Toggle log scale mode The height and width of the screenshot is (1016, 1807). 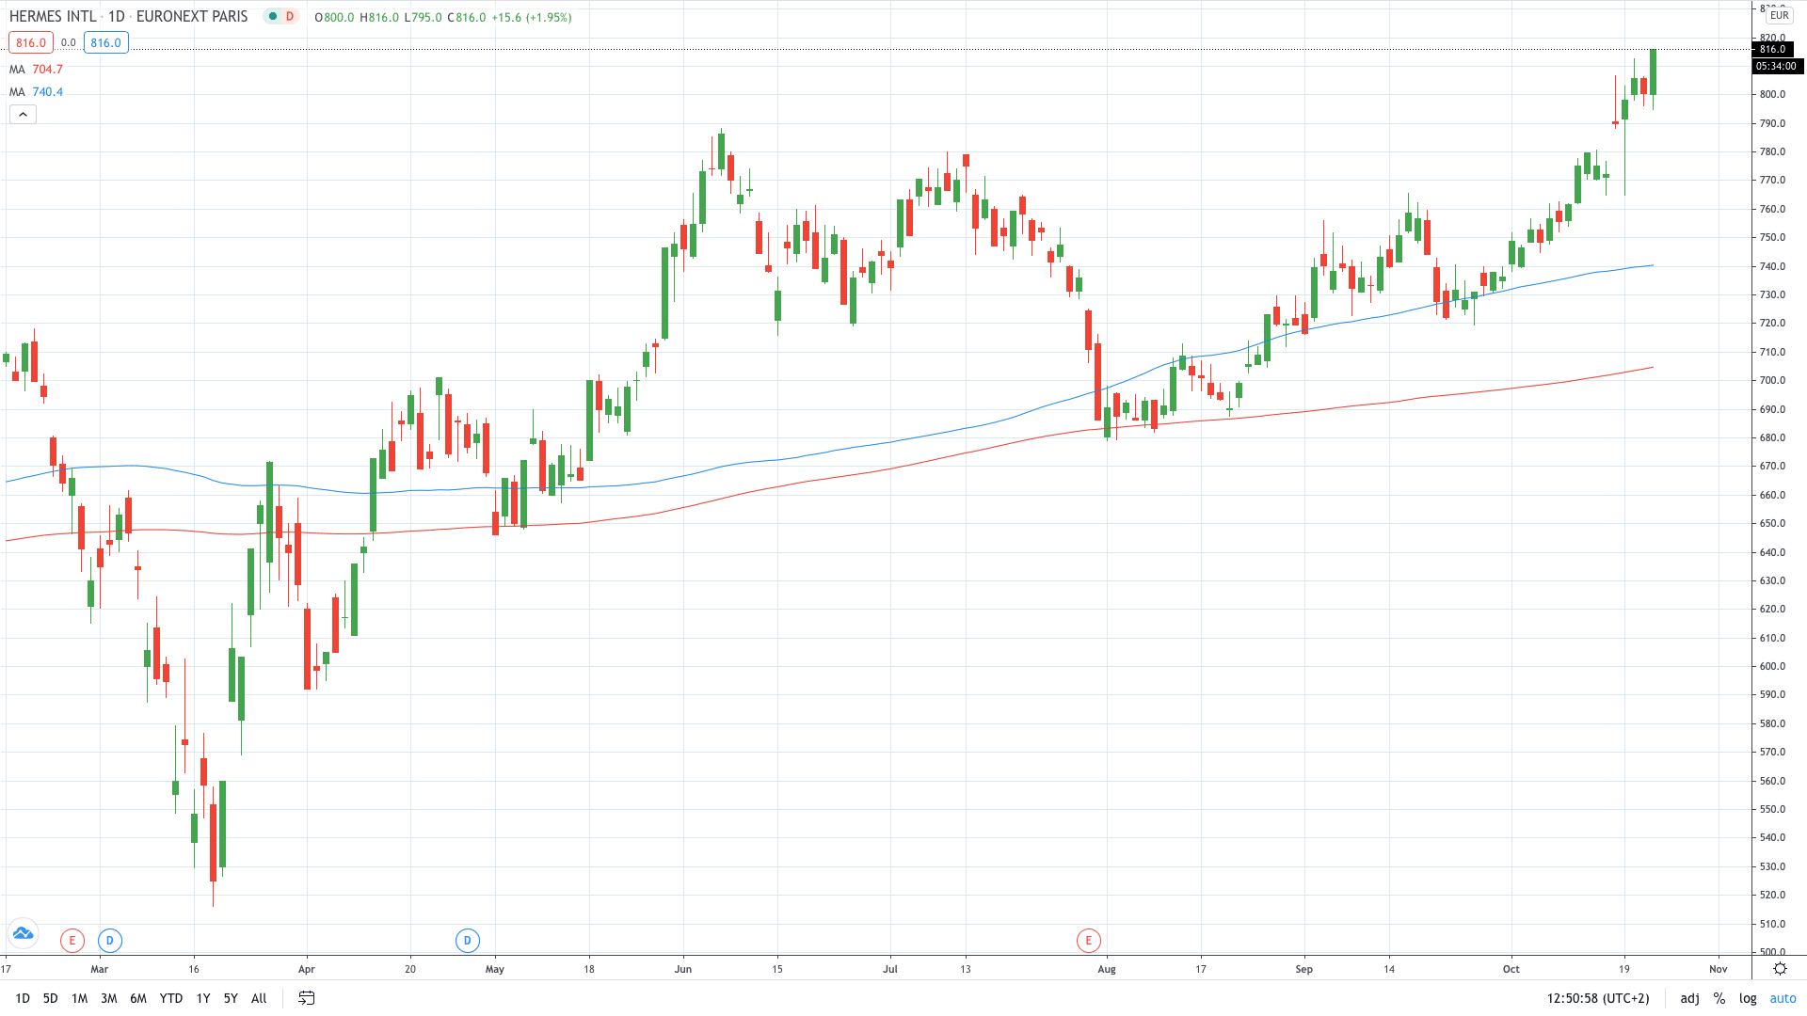click(1748, 998)
